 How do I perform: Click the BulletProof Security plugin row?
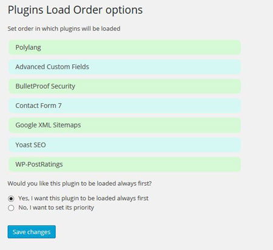(x=124, y=86)
